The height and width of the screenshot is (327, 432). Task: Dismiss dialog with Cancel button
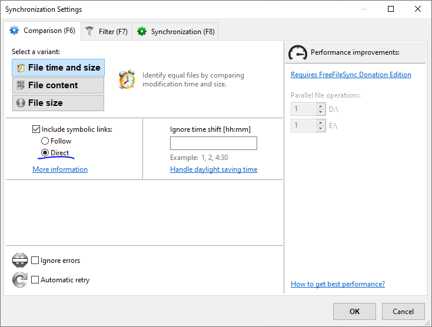403,311
